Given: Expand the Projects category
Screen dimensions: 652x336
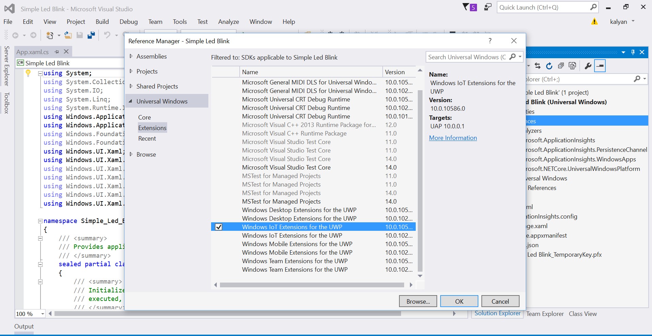Looking at the screenshot, I should (131, 71).
